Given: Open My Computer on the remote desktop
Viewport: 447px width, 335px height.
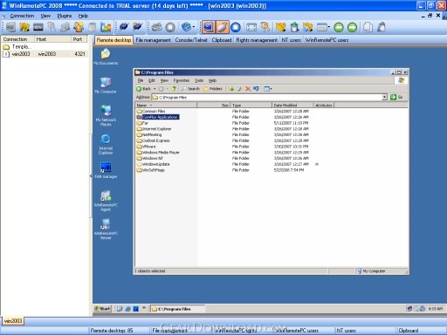Looking at the screenshot, I should point(106,85).
